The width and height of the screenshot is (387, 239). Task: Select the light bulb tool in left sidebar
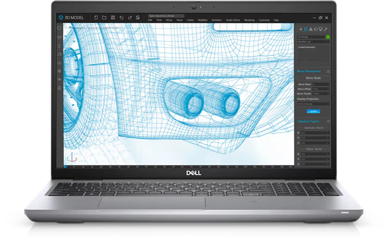click(x=59, y=46)
